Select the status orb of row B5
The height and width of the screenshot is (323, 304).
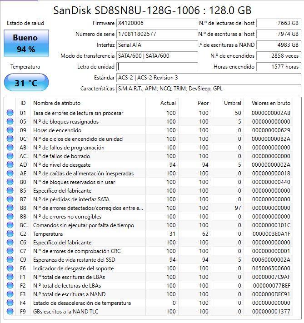pyautogui.click(x=10, y=191)
